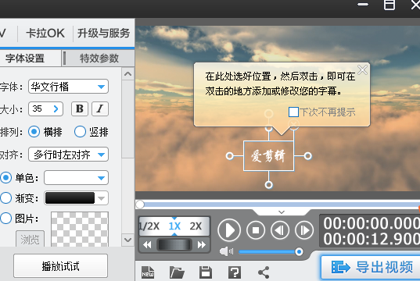
Task: Click the jog wheel speed control
Action: click(x=174, y=244)
